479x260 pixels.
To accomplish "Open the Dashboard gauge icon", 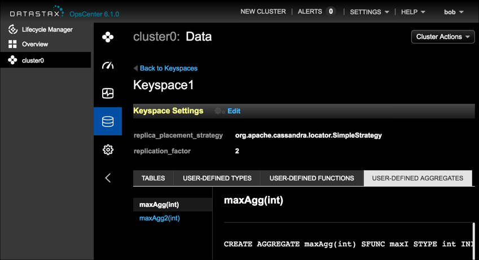I will pyautogui.click(x=108, y=65).
